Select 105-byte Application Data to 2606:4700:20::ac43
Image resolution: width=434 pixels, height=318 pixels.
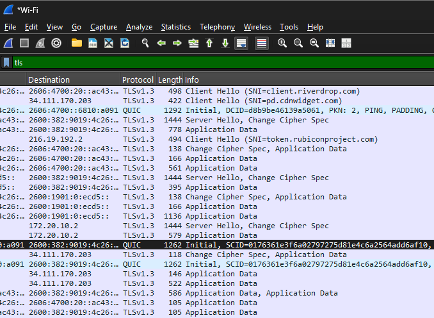[217, 303]
